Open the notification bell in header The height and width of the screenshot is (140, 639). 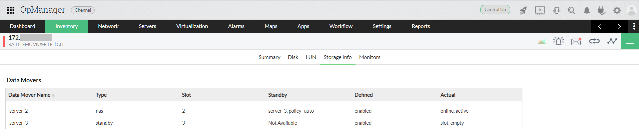tap(587, 10)
